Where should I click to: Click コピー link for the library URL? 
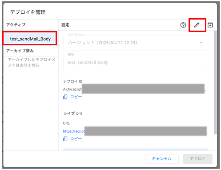pos(76,139)
